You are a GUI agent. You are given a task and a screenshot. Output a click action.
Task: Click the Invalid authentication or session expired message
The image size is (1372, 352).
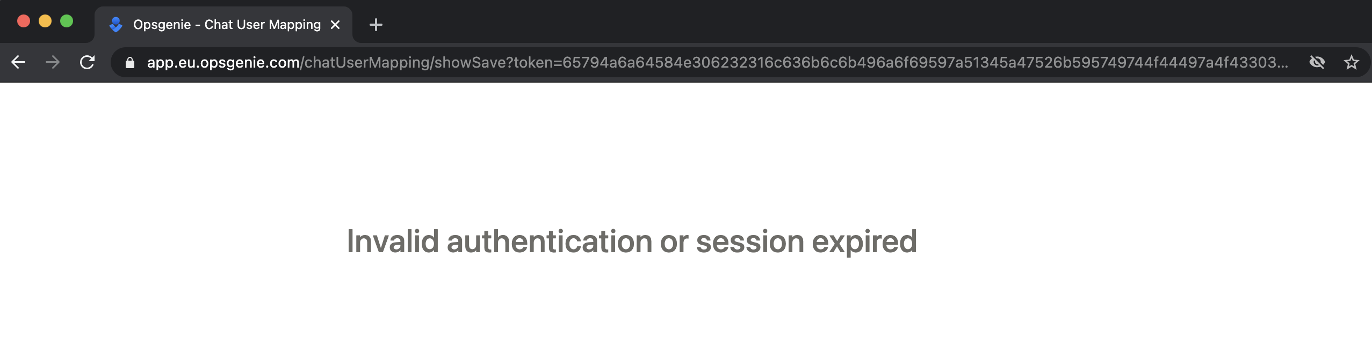632,241
